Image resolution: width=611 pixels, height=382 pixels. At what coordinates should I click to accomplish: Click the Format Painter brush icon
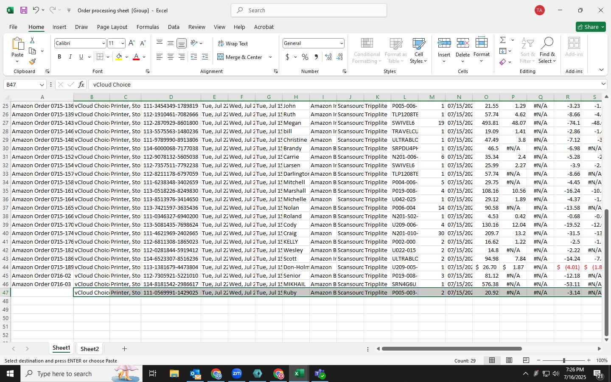(x=32, y=62)
